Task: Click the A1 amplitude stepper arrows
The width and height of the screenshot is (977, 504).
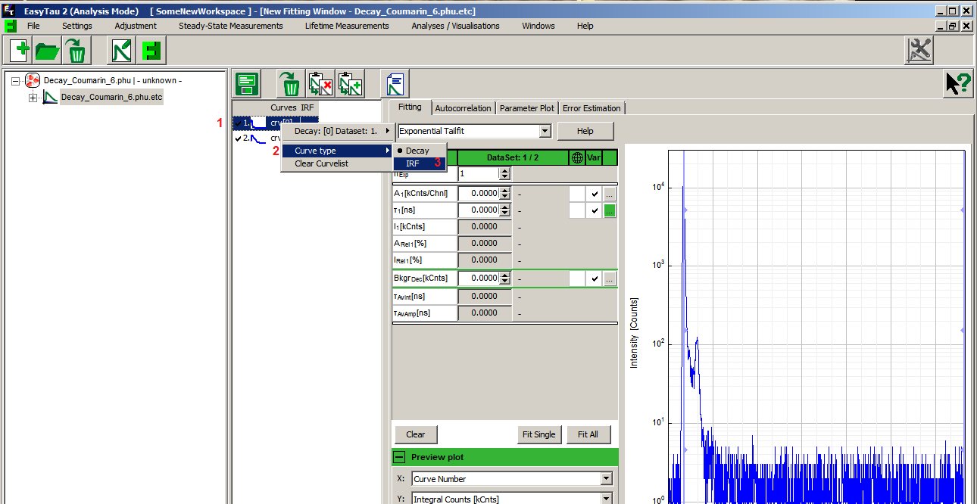Action: point(505,194)
